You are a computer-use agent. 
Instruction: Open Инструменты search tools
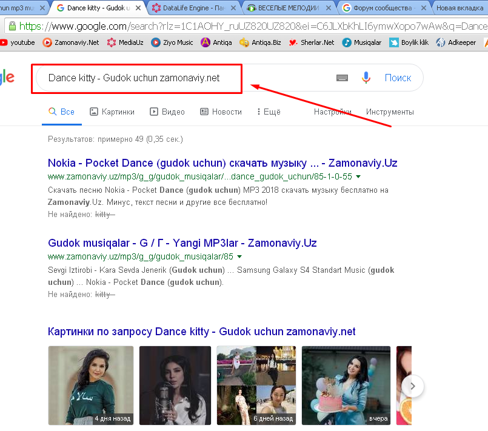pyautogui.click(x=390, y=112)
